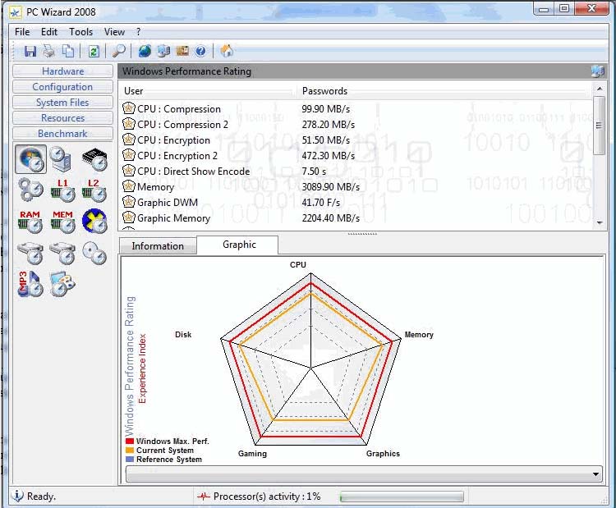Screen dimensions: 616x508
Task: Open the Tools menu
Action: click(80, 32)
